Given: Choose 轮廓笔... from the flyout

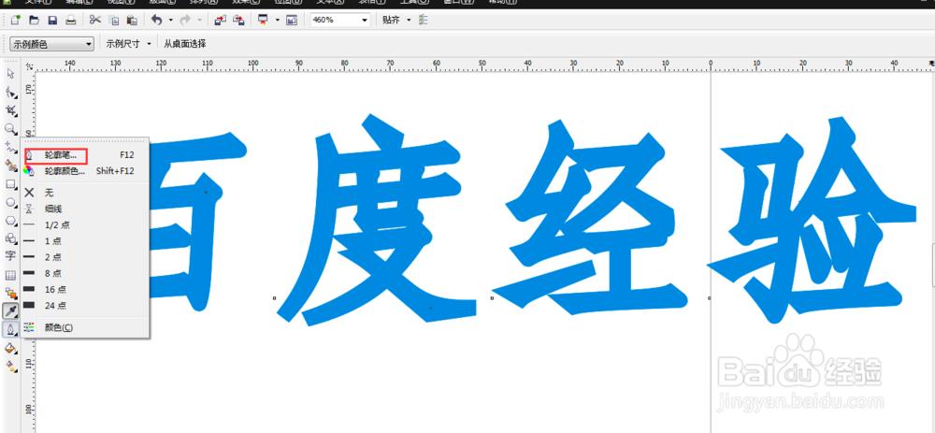Looking at the screenshot, I should click(85, 155).
